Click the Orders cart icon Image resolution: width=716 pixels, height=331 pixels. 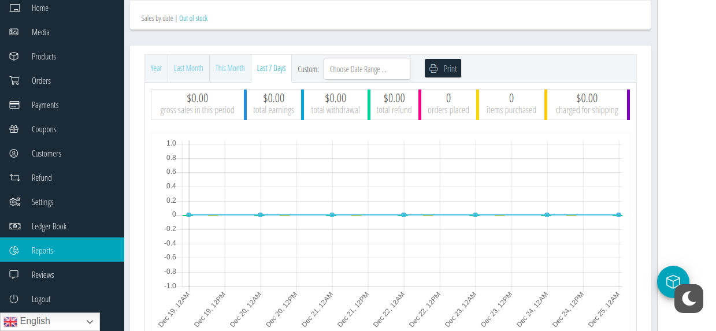14,81
